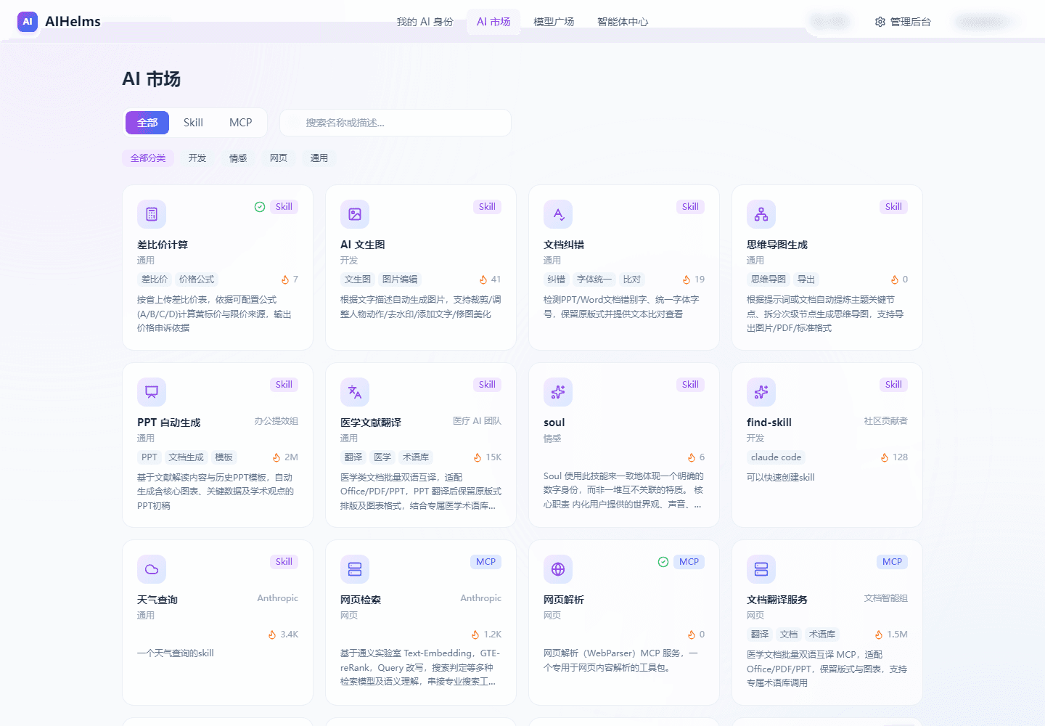
Task: Click the AI 文生图 image icon
Action: coord(355,214)
